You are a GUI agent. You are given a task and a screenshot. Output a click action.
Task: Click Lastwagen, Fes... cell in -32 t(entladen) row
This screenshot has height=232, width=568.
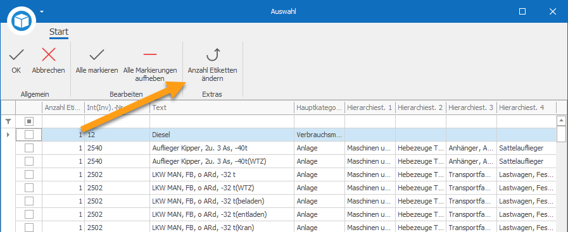(x=526, y=214)
